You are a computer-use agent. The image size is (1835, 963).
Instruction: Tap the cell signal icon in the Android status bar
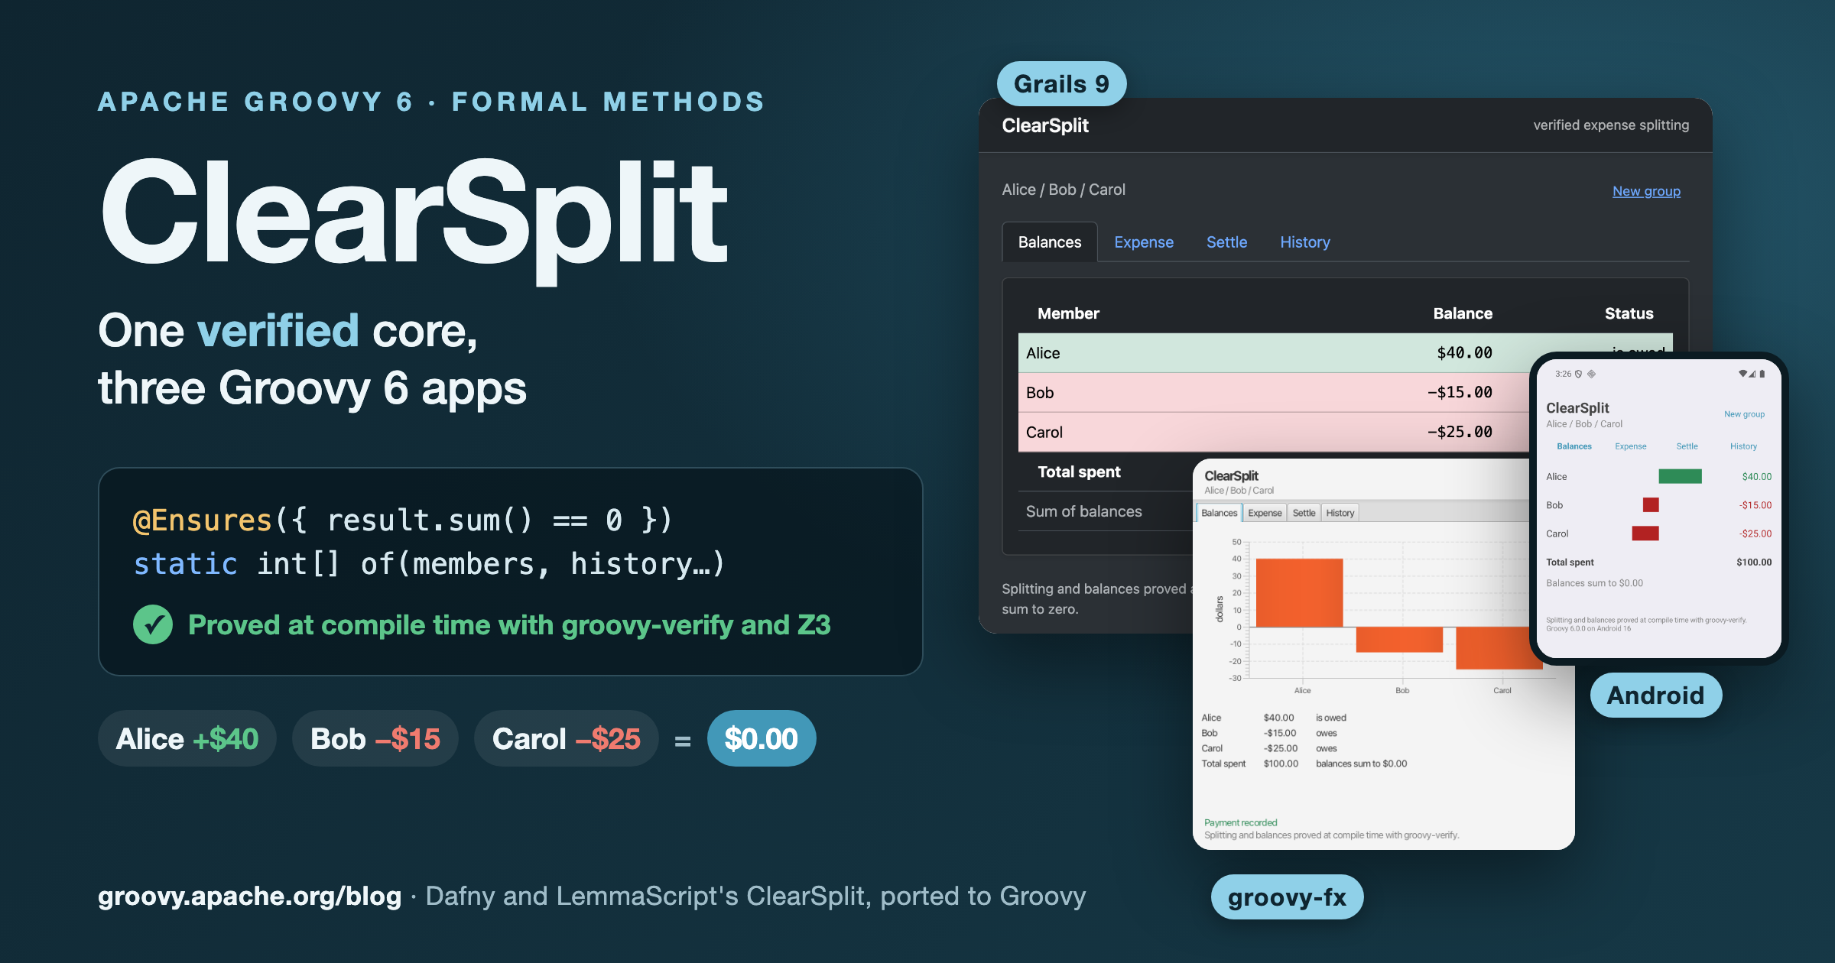tap(1752, 374)
